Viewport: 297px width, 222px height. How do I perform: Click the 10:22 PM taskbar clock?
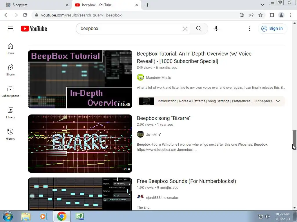pos(282,217)
